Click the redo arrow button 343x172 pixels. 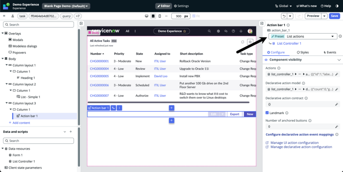(299, 16)
